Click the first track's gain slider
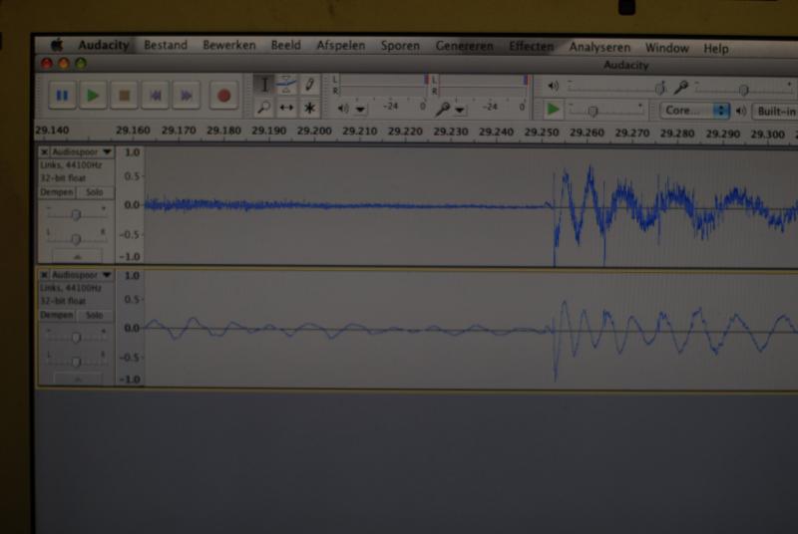 coord(76,215)
